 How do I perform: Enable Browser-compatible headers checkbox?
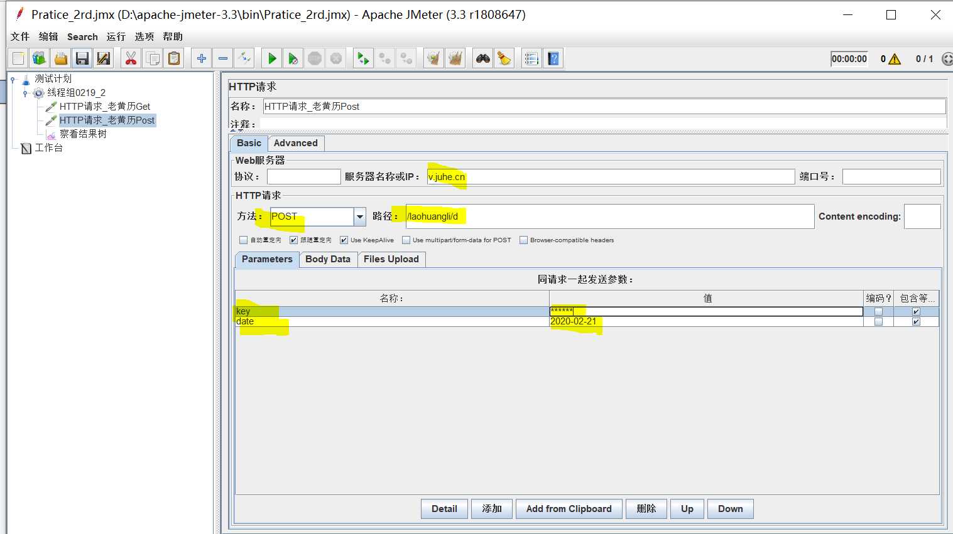point(523,240)
